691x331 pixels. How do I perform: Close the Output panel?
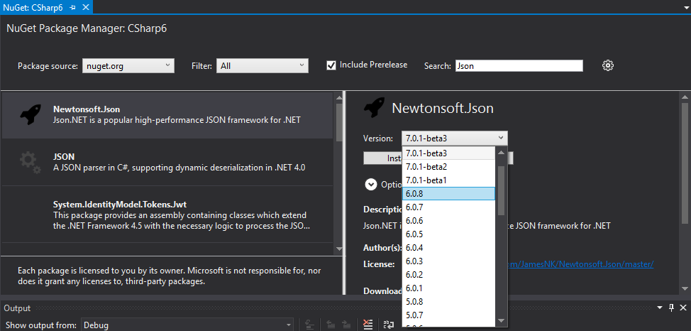click(x=682, y=308)
